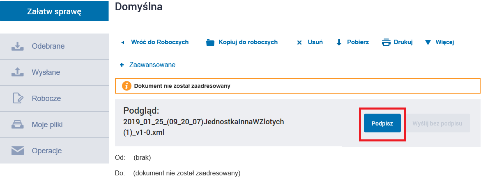Image resolution: width=481 pixels, height=177 pixels.
Task: Expand the Zaawansowane options section
Action: pos(148,65)
